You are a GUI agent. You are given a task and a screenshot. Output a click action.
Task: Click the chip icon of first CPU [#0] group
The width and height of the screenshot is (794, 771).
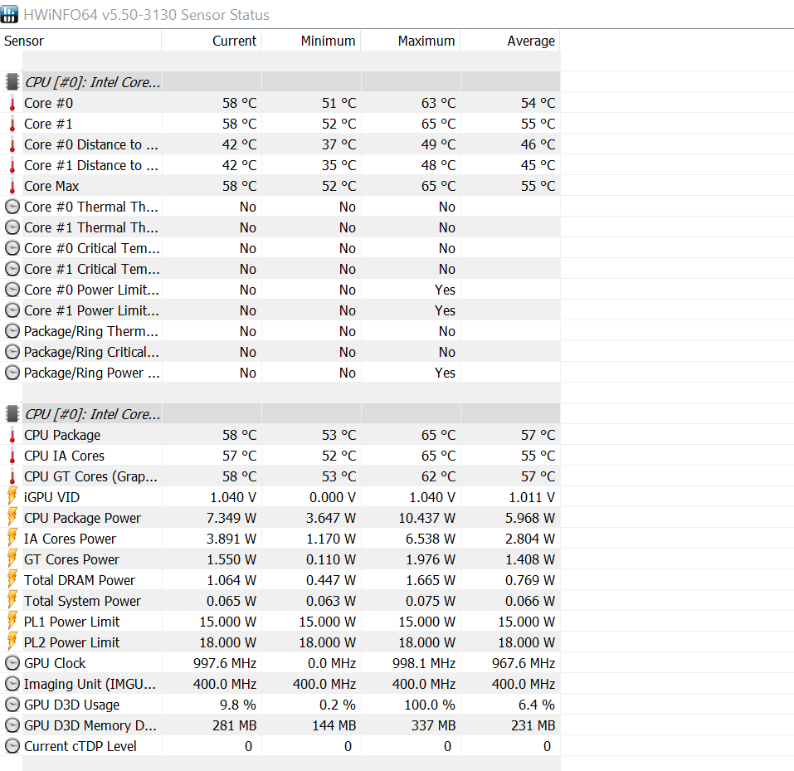12,82
